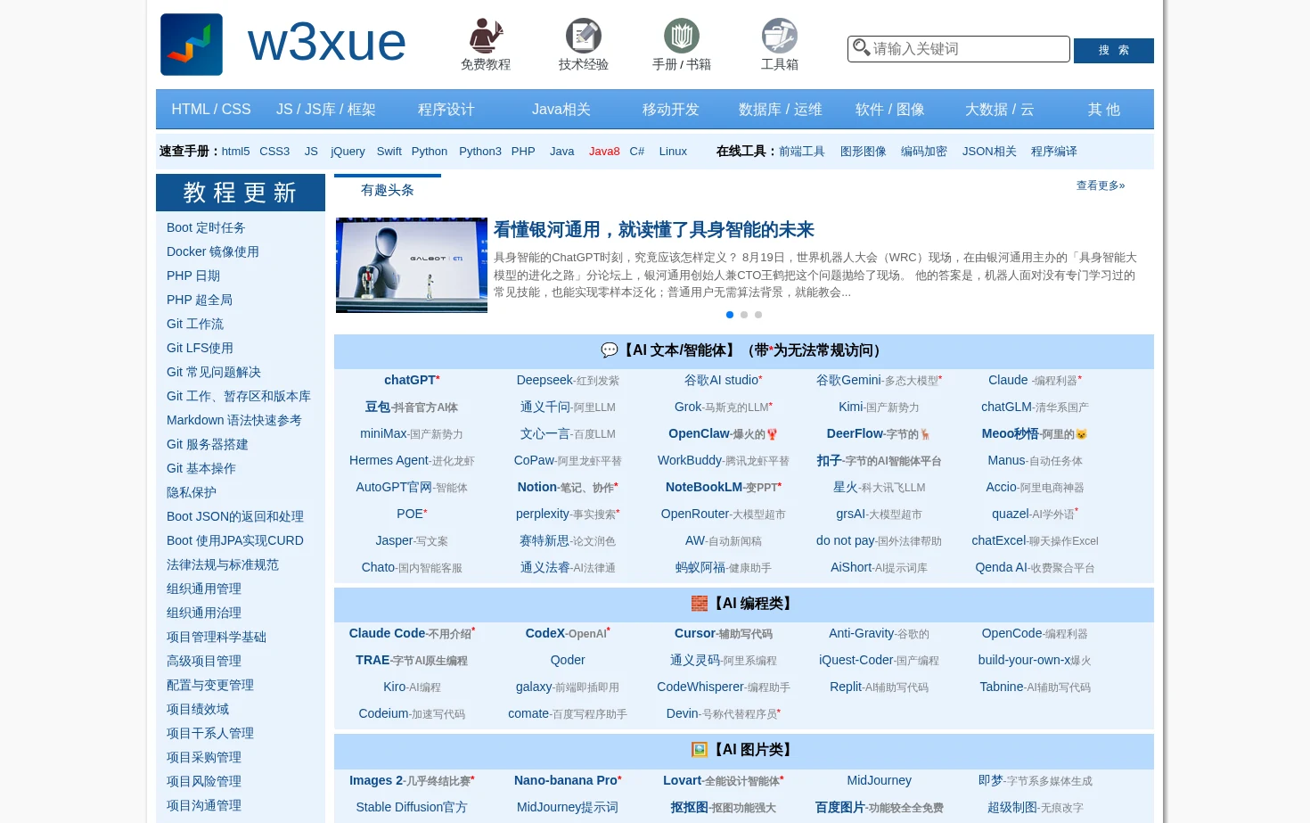Screen dimensions: 1310x823
Task: Select the third carousel dot
Action: (758, 315)
